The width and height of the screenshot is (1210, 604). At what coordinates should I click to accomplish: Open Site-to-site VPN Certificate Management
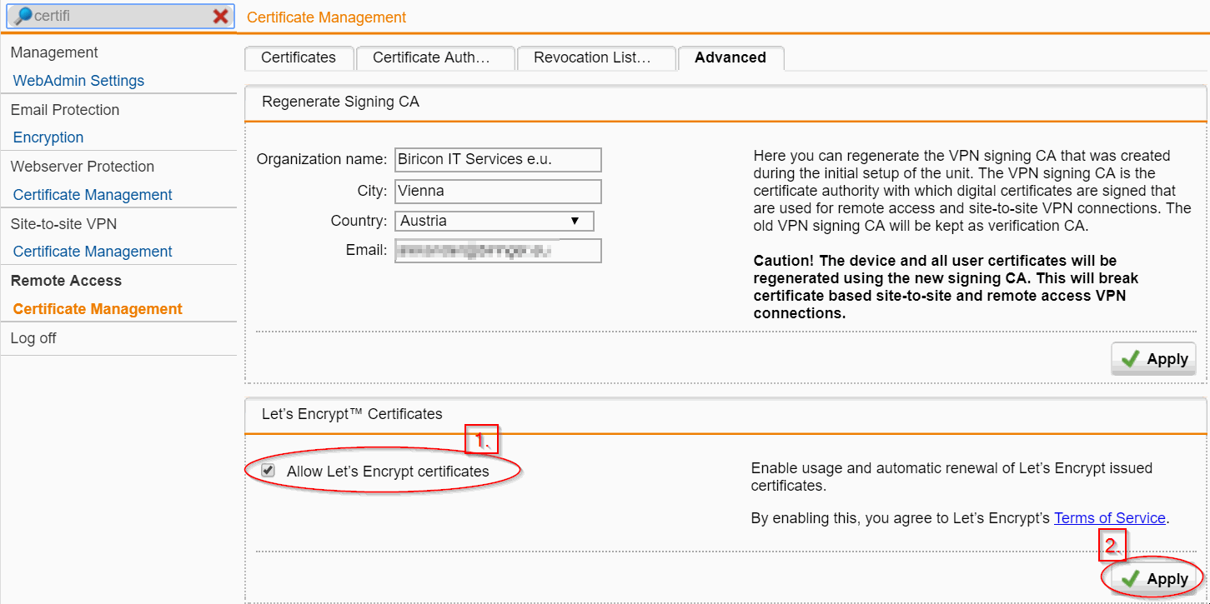point(93,252)
